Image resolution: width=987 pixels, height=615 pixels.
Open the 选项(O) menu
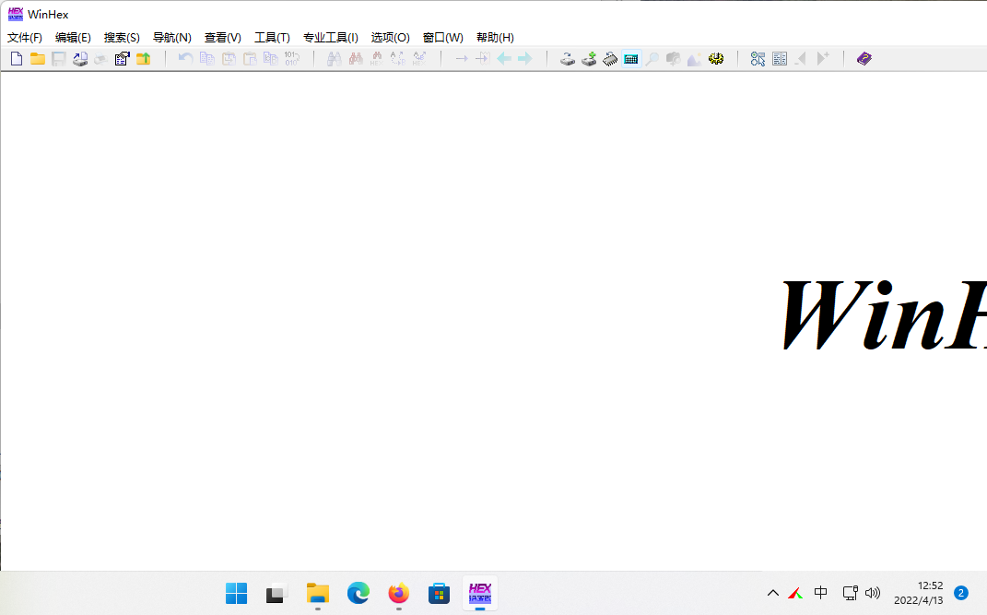[x=390, y=38]
